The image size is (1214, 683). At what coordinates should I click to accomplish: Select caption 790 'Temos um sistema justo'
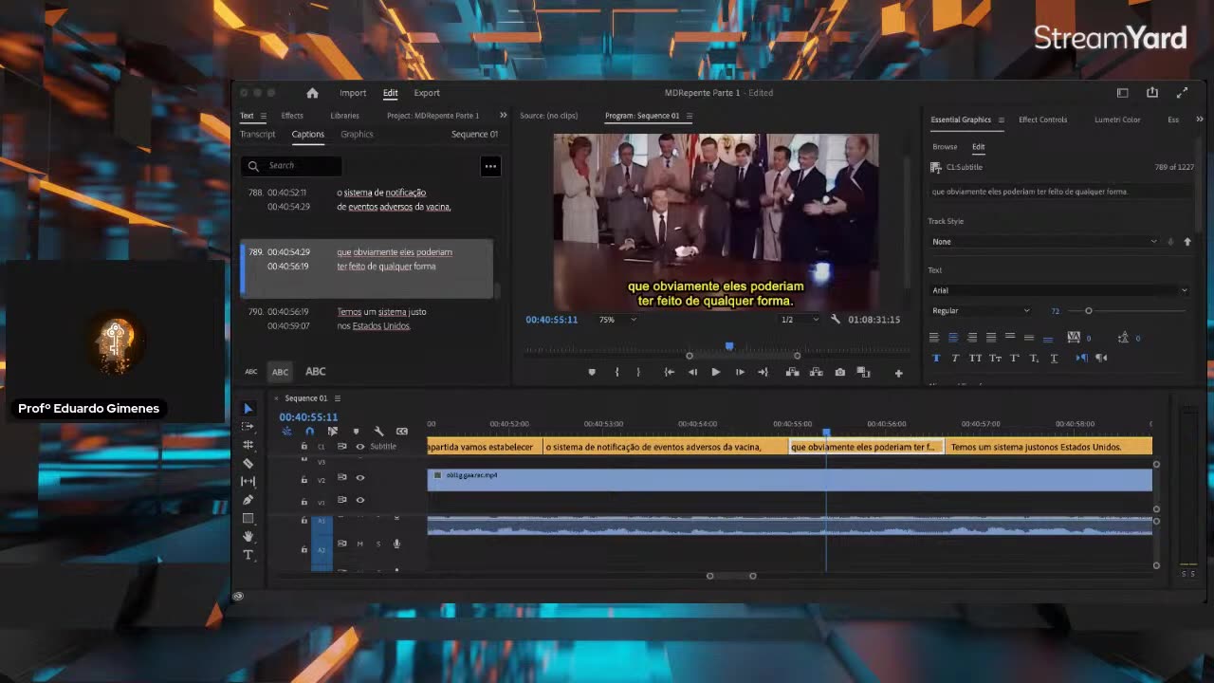pos(366,319)
